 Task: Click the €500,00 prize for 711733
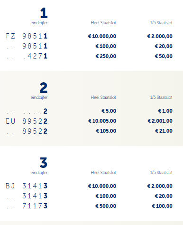[x=106, y=206]
